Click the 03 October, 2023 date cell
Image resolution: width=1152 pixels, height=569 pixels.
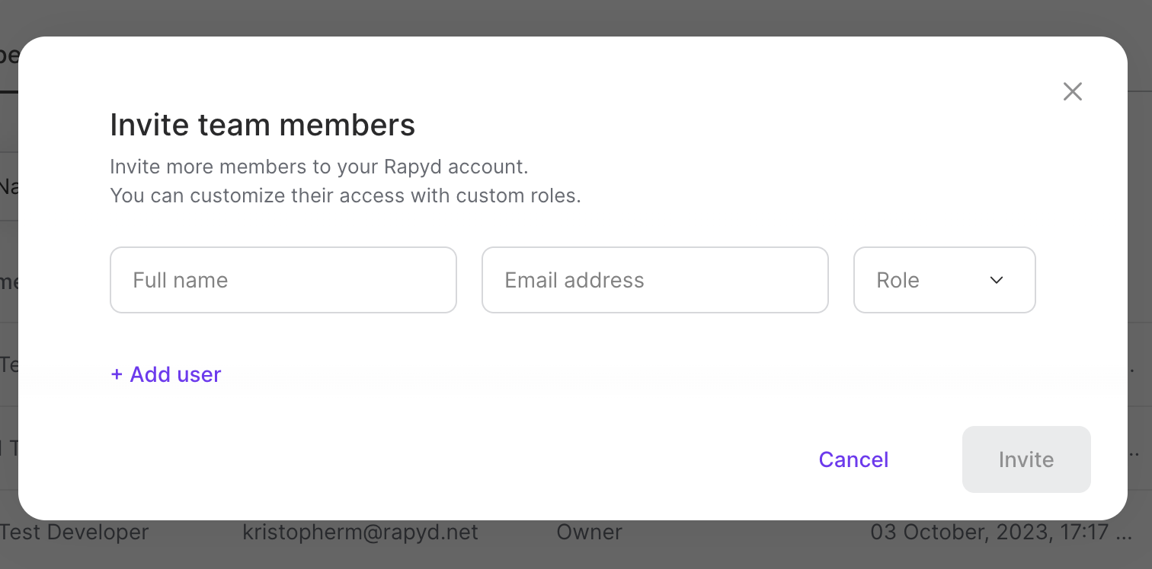point(998,532)
